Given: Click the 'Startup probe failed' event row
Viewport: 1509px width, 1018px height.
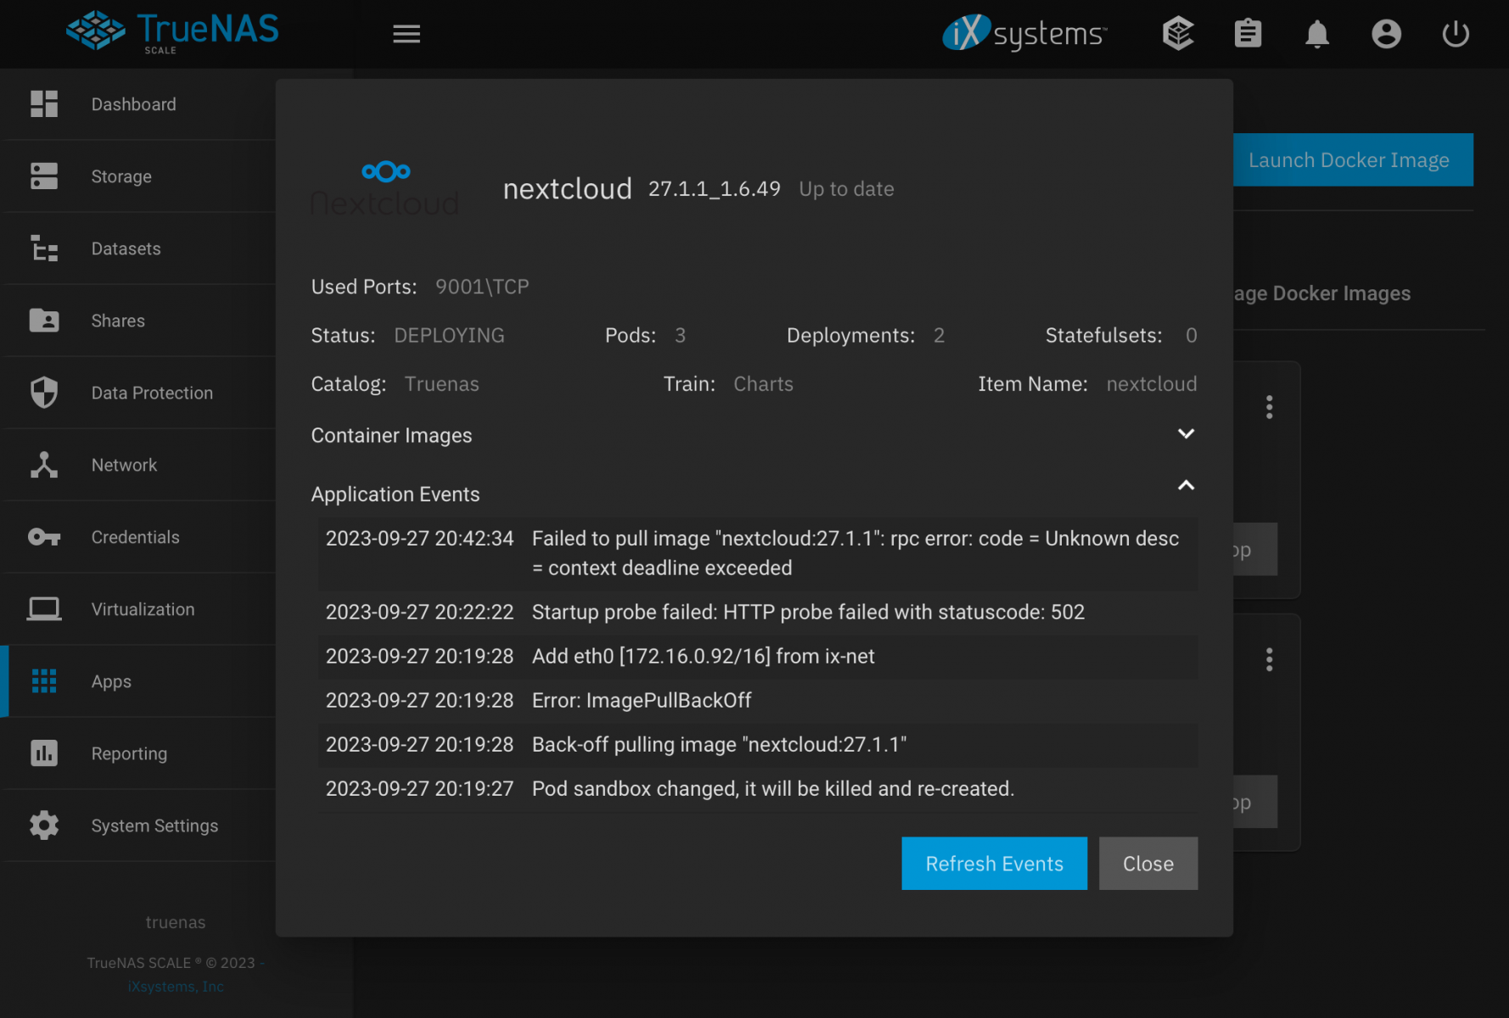Looking at the screenshot, I should 758,612.
